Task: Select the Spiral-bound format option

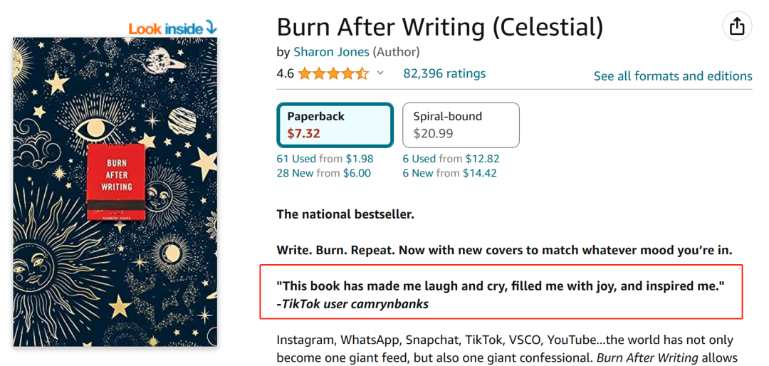Action: (x=461, y=125)
